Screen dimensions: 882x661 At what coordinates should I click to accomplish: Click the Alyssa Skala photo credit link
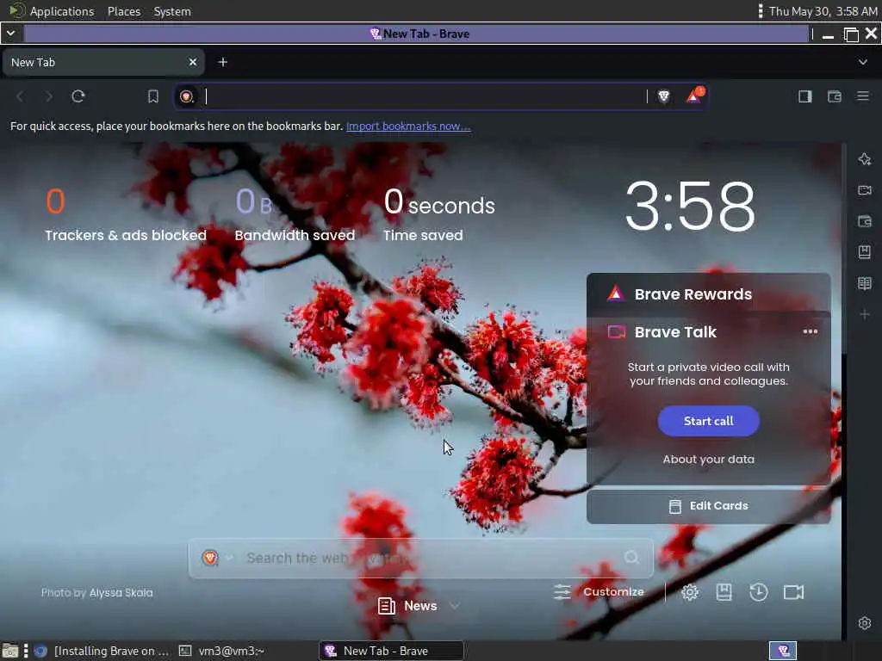pyautogui.click(x=121, y=592)
